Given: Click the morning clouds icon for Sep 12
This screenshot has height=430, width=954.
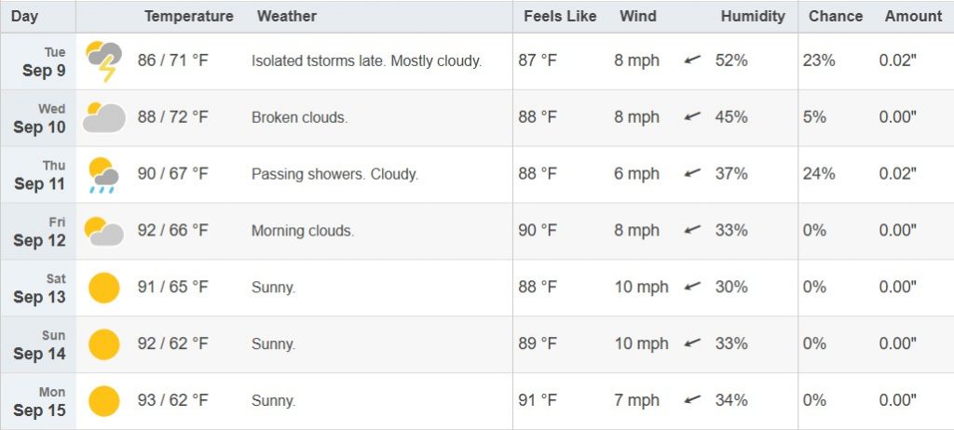Looking at the screenshot, I should coord(104,231).
